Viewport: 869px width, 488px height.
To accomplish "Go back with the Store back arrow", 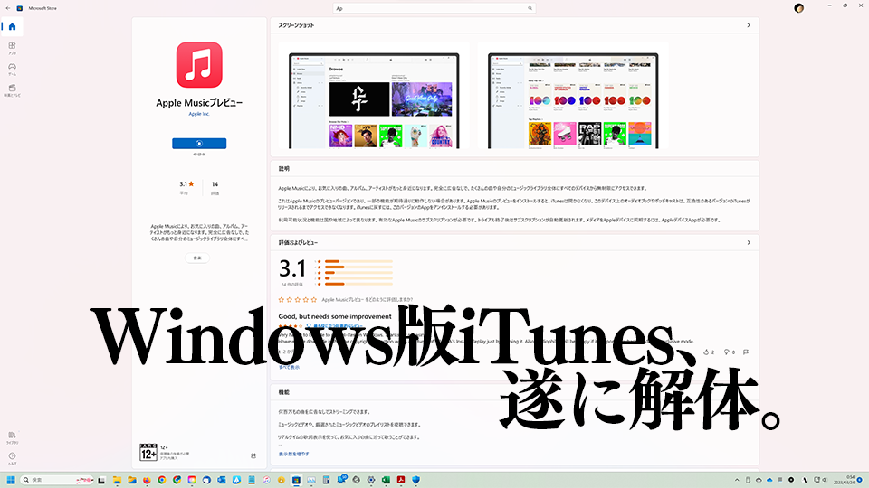I will click(x=8, y=8).
